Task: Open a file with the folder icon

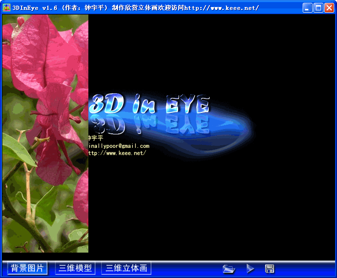Action: (229, 269)
